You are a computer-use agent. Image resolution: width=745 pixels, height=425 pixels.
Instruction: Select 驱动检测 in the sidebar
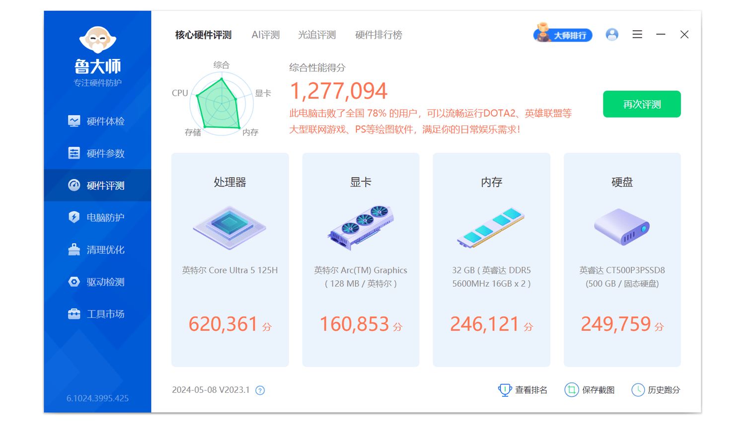(x=97, y=282)
